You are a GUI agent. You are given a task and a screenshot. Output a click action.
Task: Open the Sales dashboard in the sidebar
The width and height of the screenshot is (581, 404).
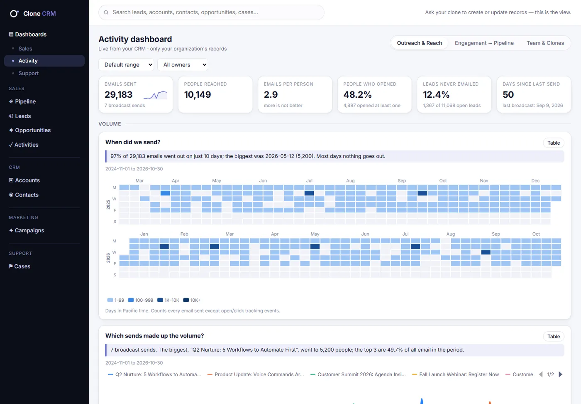25,49
